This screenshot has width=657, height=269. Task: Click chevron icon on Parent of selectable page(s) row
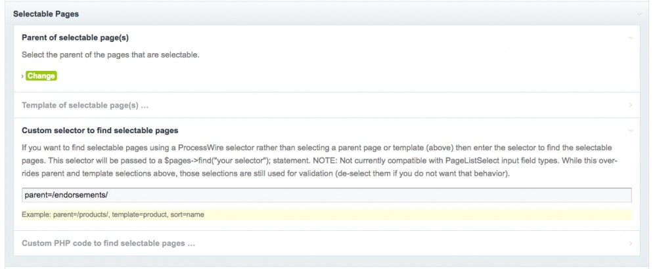(x=631, y=39)
